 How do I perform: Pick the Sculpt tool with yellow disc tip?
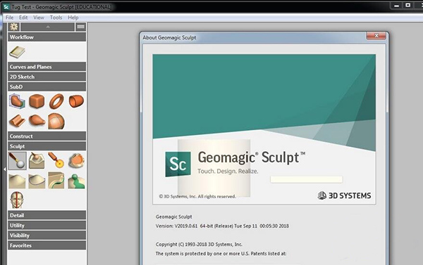click(56, 160)
